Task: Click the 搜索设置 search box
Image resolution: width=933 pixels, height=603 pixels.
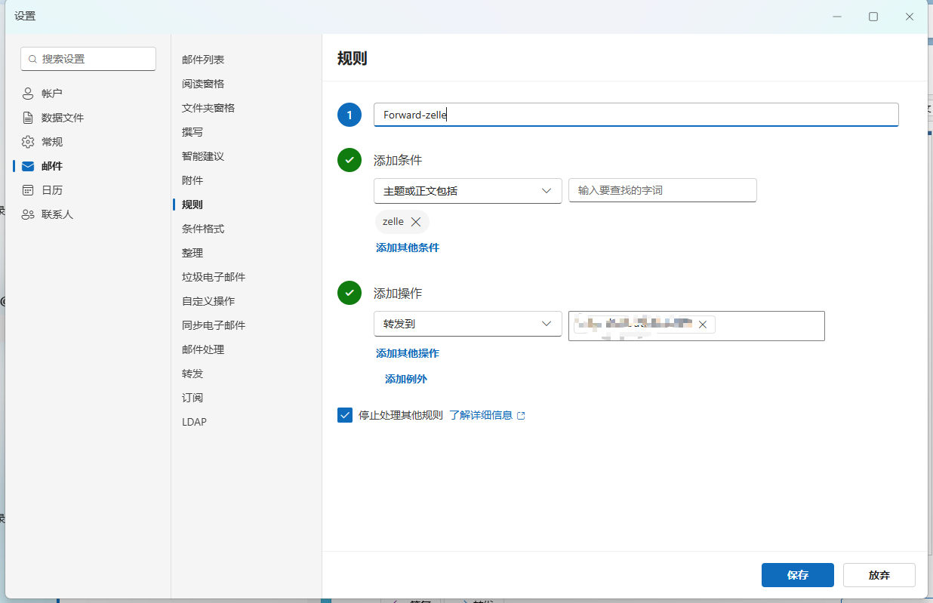Action: point(88,59)
